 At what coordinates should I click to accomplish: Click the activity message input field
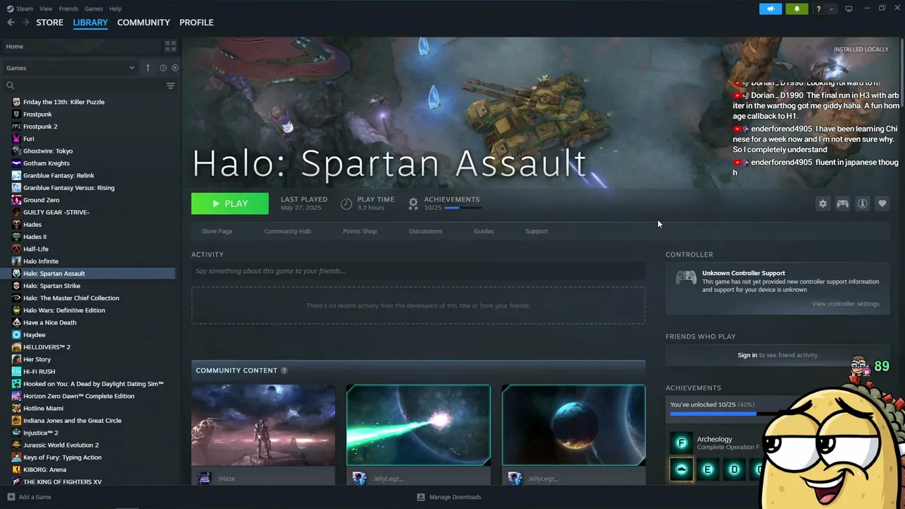click(x=419, y=271)
